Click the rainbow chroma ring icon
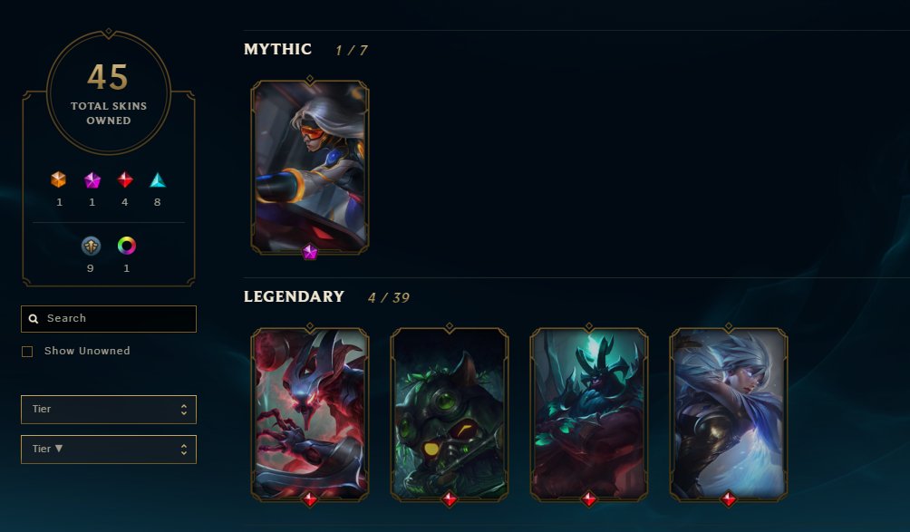The image size is (910, 532). pos(127,246)
